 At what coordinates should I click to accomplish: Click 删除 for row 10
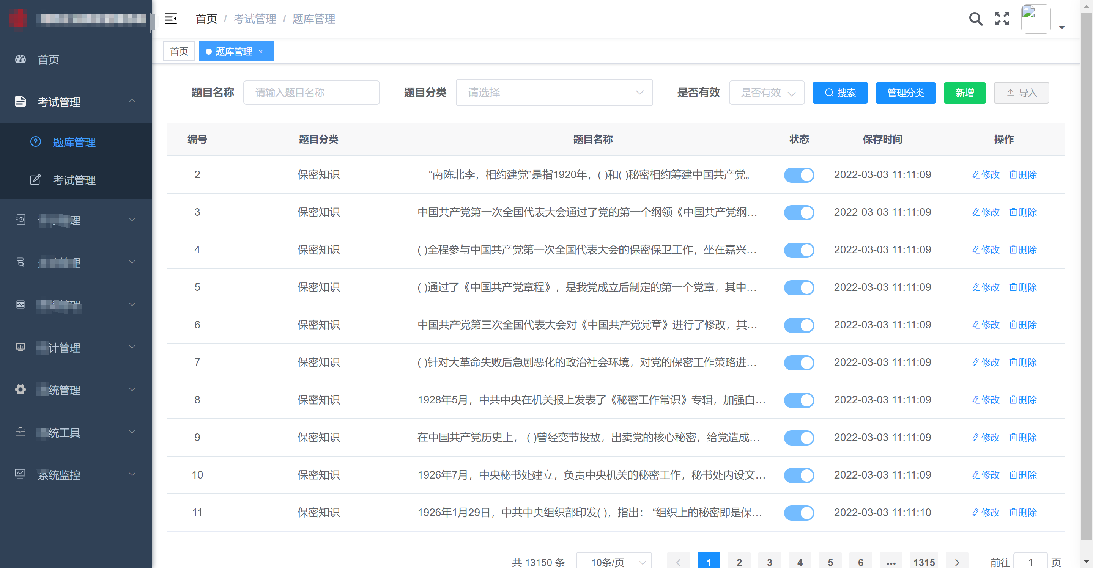1023,475
